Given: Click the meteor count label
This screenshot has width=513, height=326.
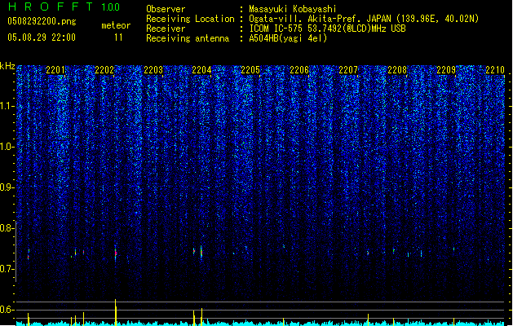Looking at the screenshot, I should point(116,25).
